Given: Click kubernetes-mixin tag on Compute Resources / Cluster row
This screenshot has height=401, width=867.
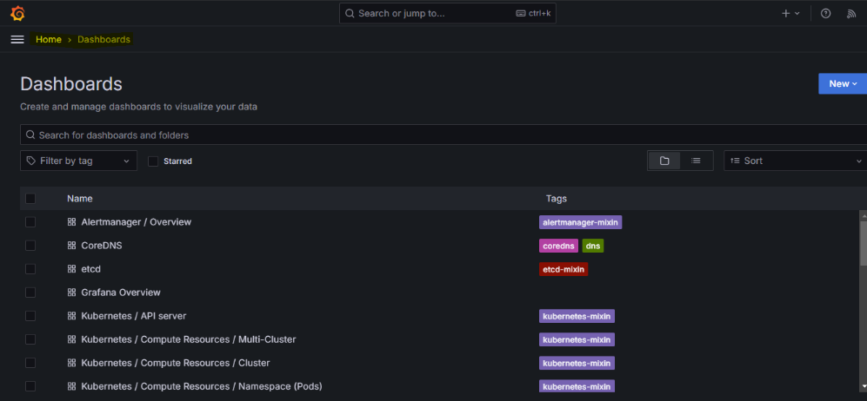Looking at the screenshot, I should tap(577, 363).
